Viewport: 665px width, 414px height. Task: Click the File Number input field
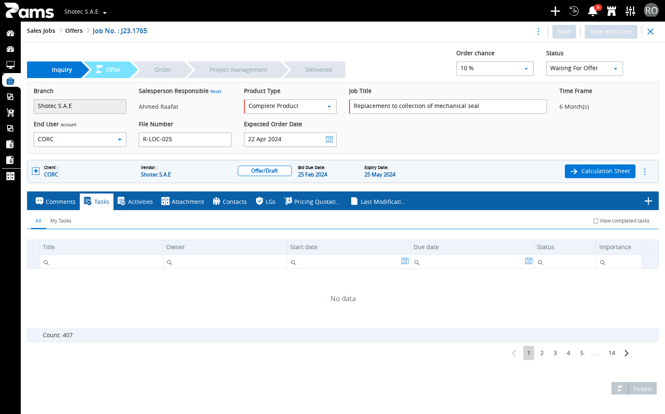(185, 140)
